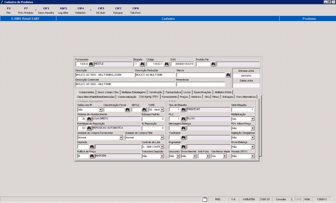
Task: Click the CtF7 Estoque toolbar button
Action: pos(118,10)
